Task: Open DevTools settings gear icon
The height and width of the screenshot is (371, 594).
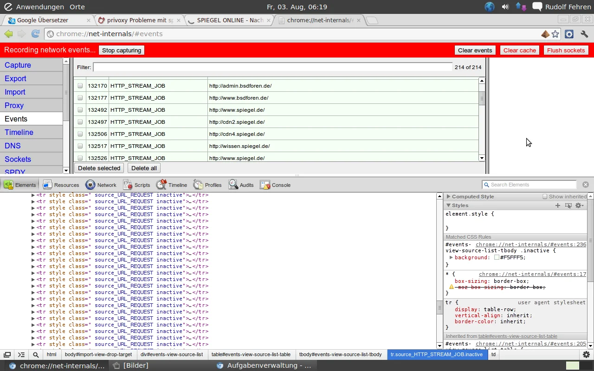Action: pyautogui.click(x=586, y=354)
